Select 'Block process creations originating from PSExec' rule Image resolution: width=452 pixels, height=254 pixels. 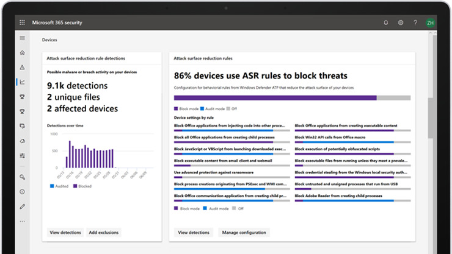tap(230, 184)
